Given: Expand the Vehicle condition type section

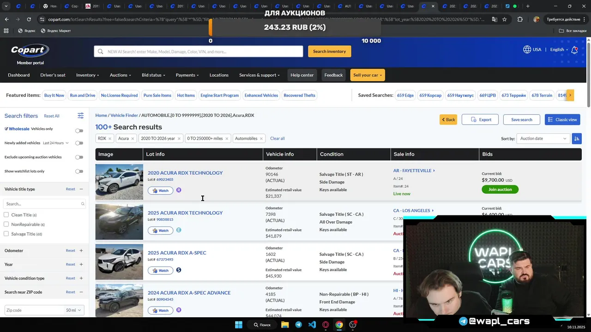Looking at the screenshot, I should tap(81, 279).
